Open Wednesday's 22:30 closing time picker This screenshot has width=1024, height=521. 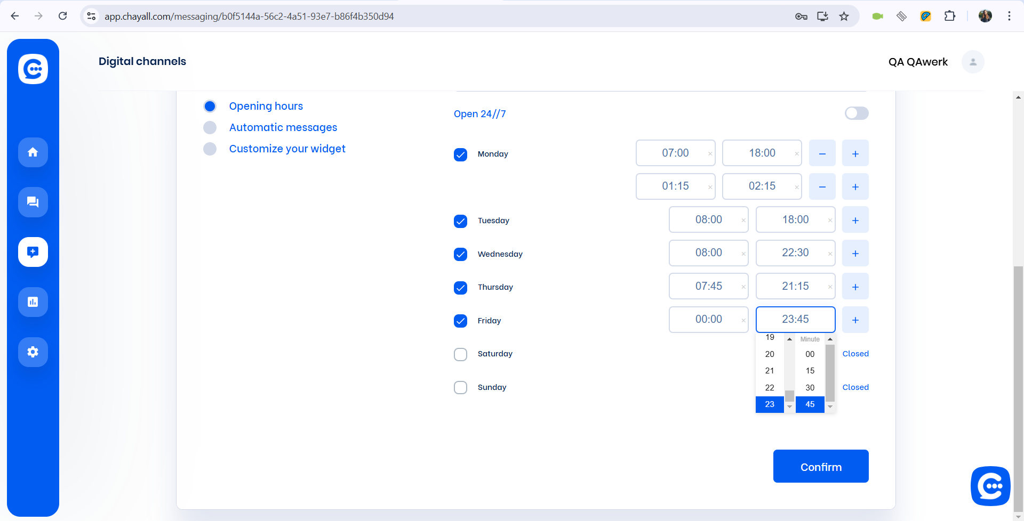pyautogui.click(x=795, y=253)
